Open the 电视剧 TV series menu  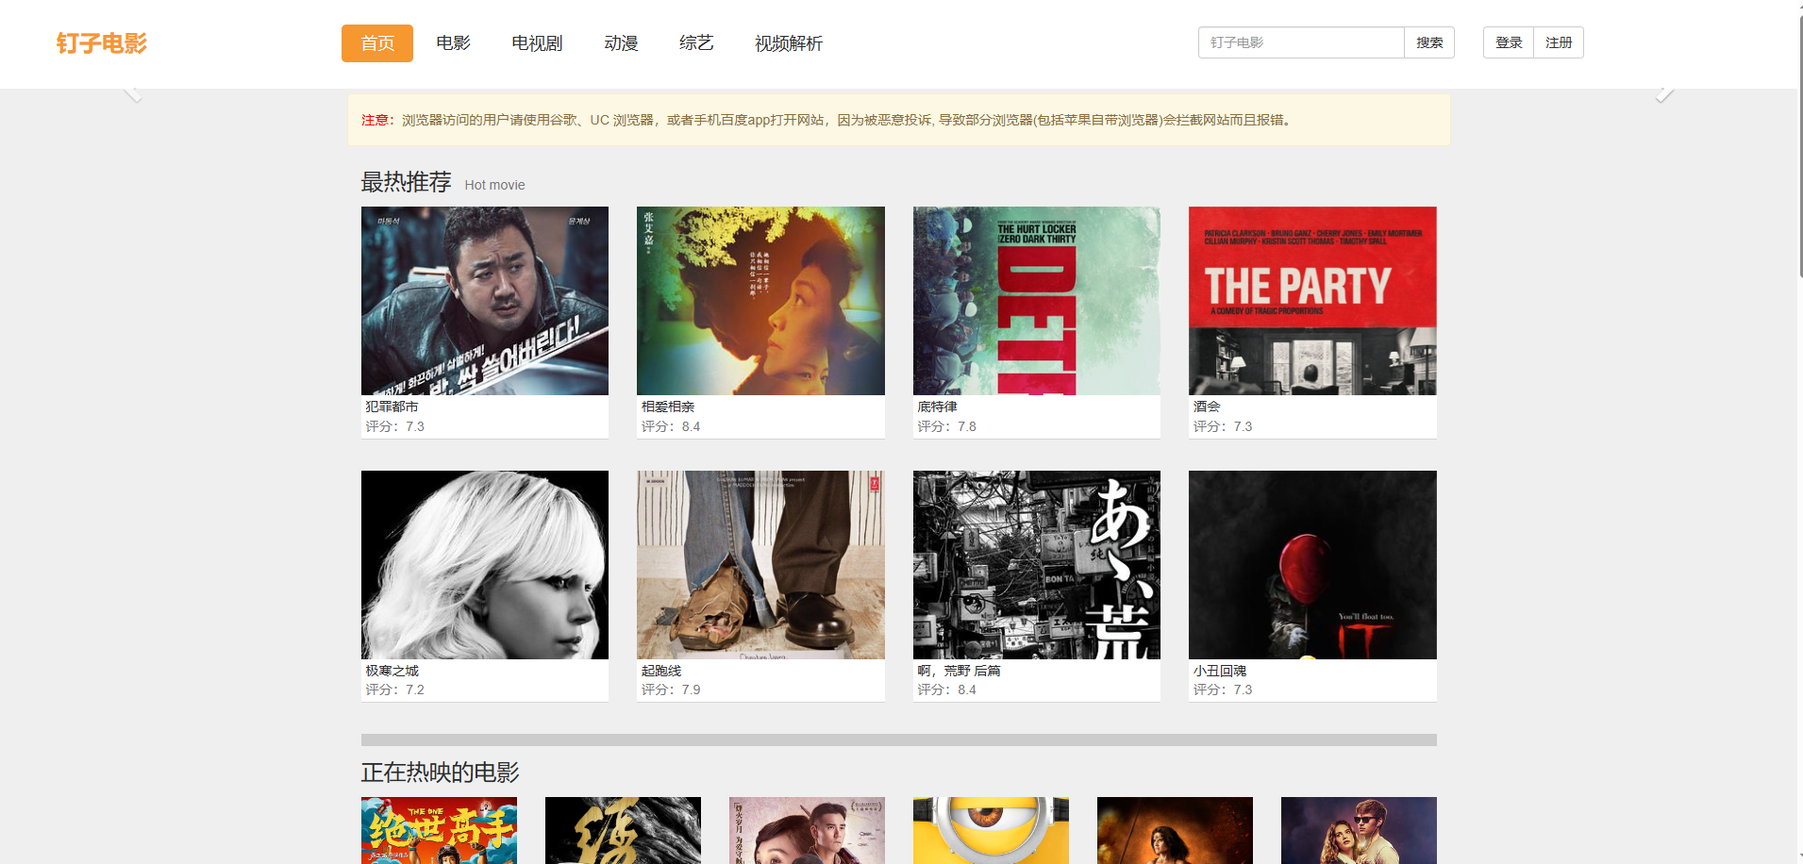[536, 43]
